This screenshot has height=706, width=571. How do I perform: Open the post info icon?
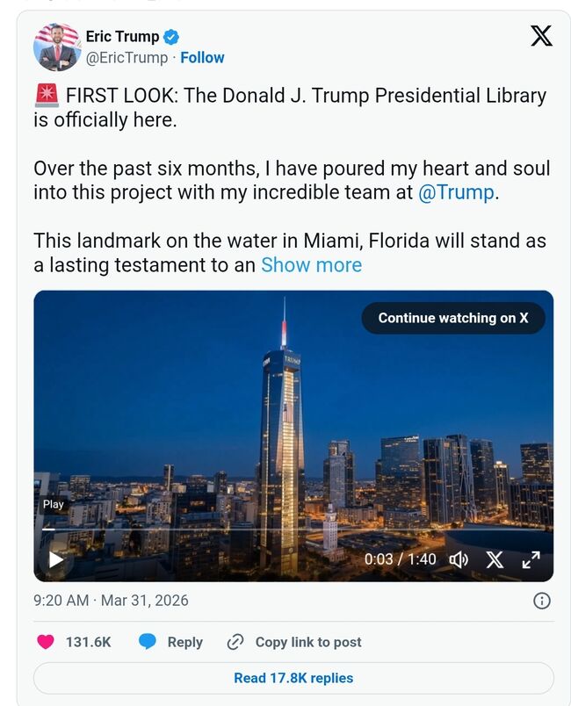[542, 601]
